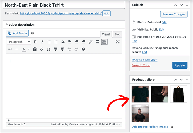Insert special character with Omega icon
The width and height of the screenshot is (193, 133).
(x=48, y=49)
